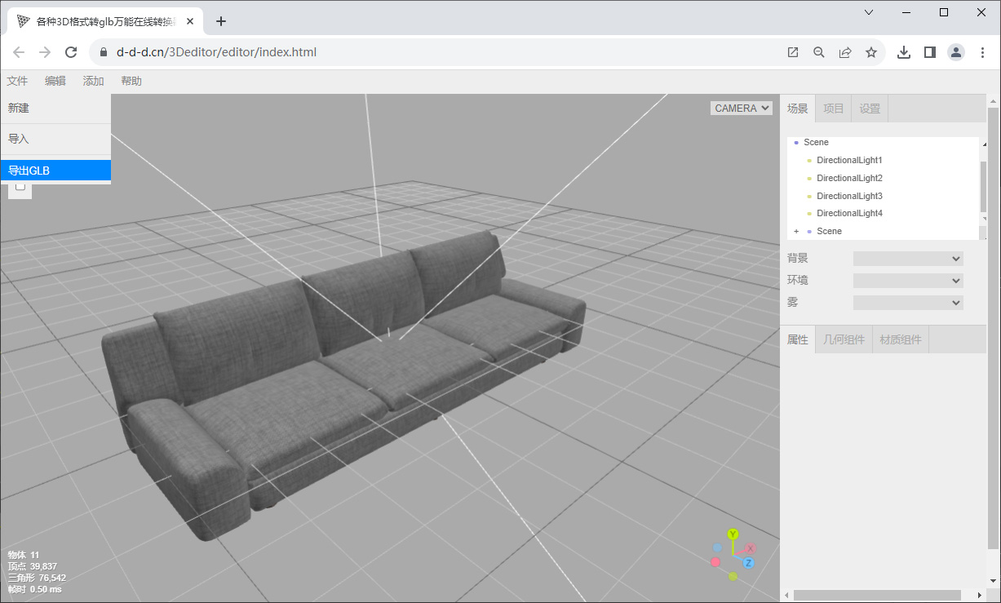Choose 新建 from the file menu
Image resolution: width=1001 pixels, height=603 pixels.
coord(55,108)
